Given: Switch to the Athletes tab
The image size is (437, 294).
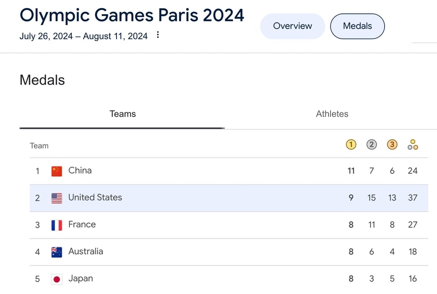Looking at the screenshot, I should point(332,114).
